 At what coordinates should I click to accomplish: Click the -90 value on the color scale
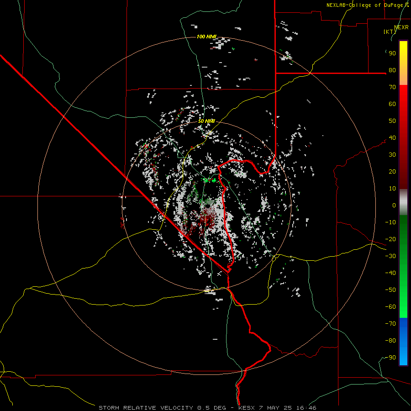pyautogui.click(x=390, y=358)
